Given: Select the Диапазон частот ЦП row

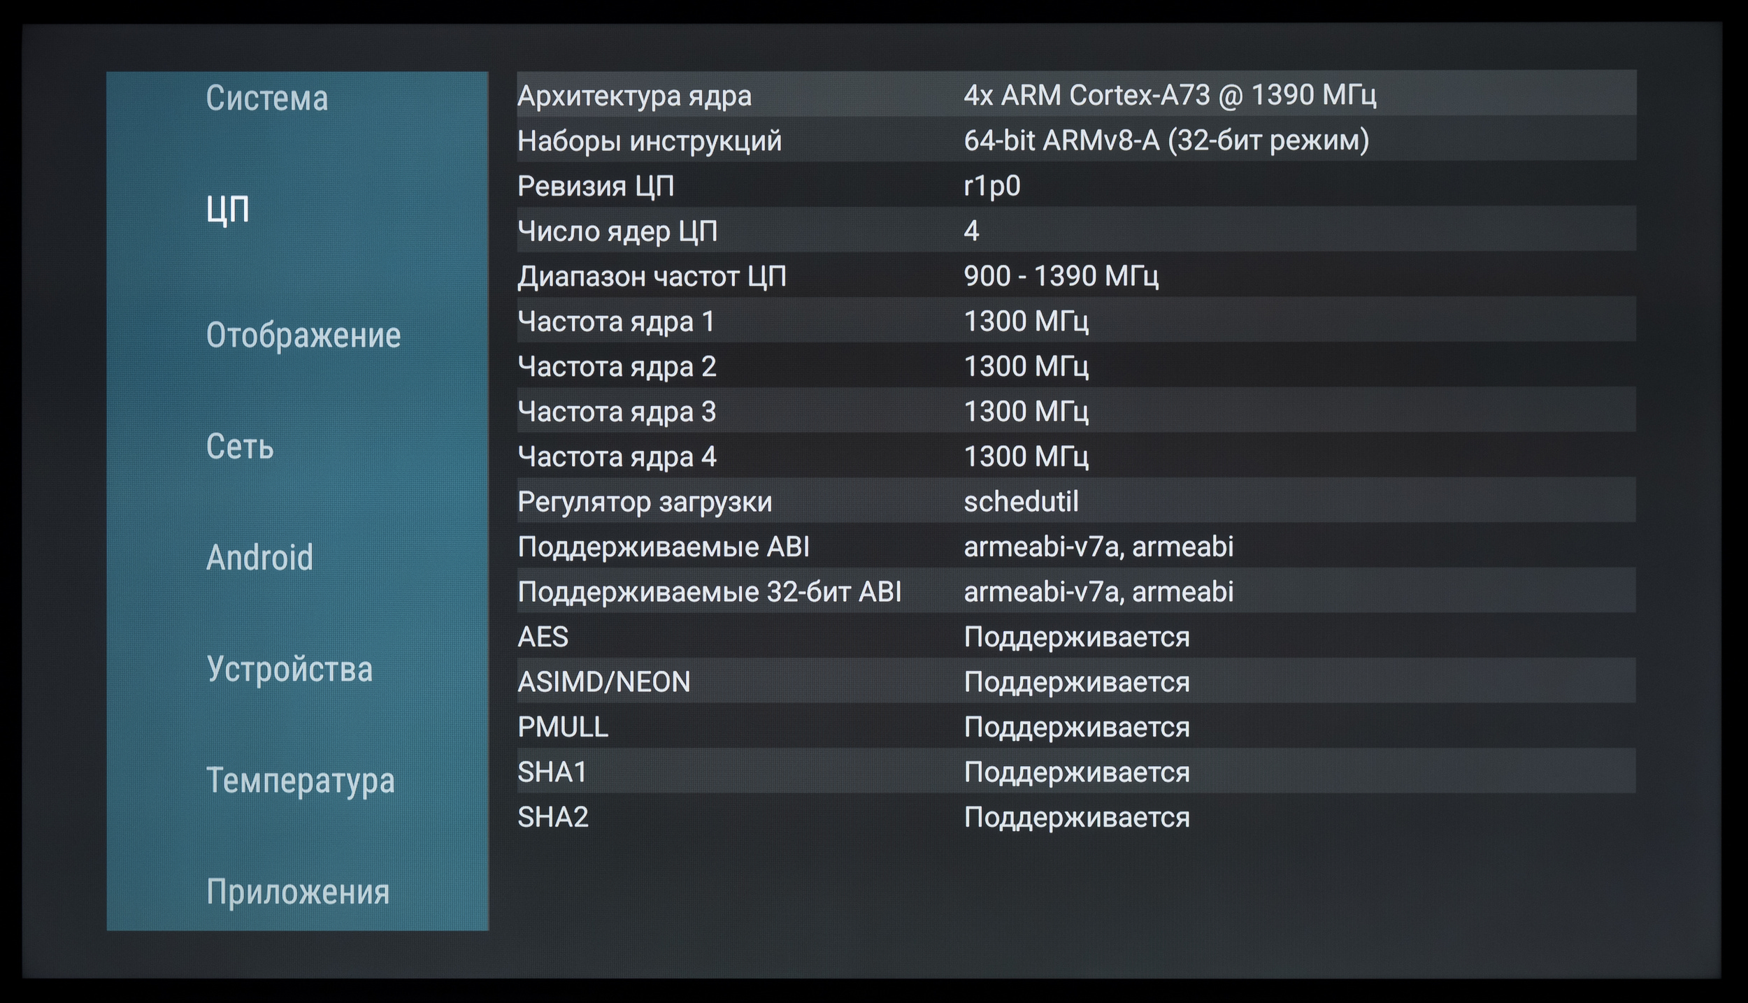Looking at the screenshot, I should coord(1075,276).
